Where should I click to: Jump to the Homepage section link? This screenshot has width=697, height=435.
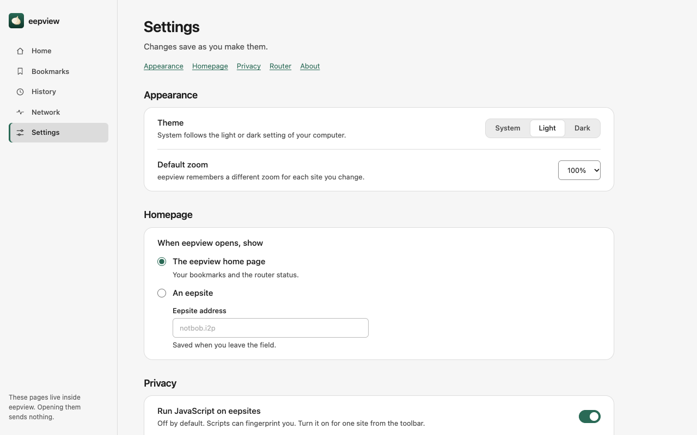[x=210, y=66]
